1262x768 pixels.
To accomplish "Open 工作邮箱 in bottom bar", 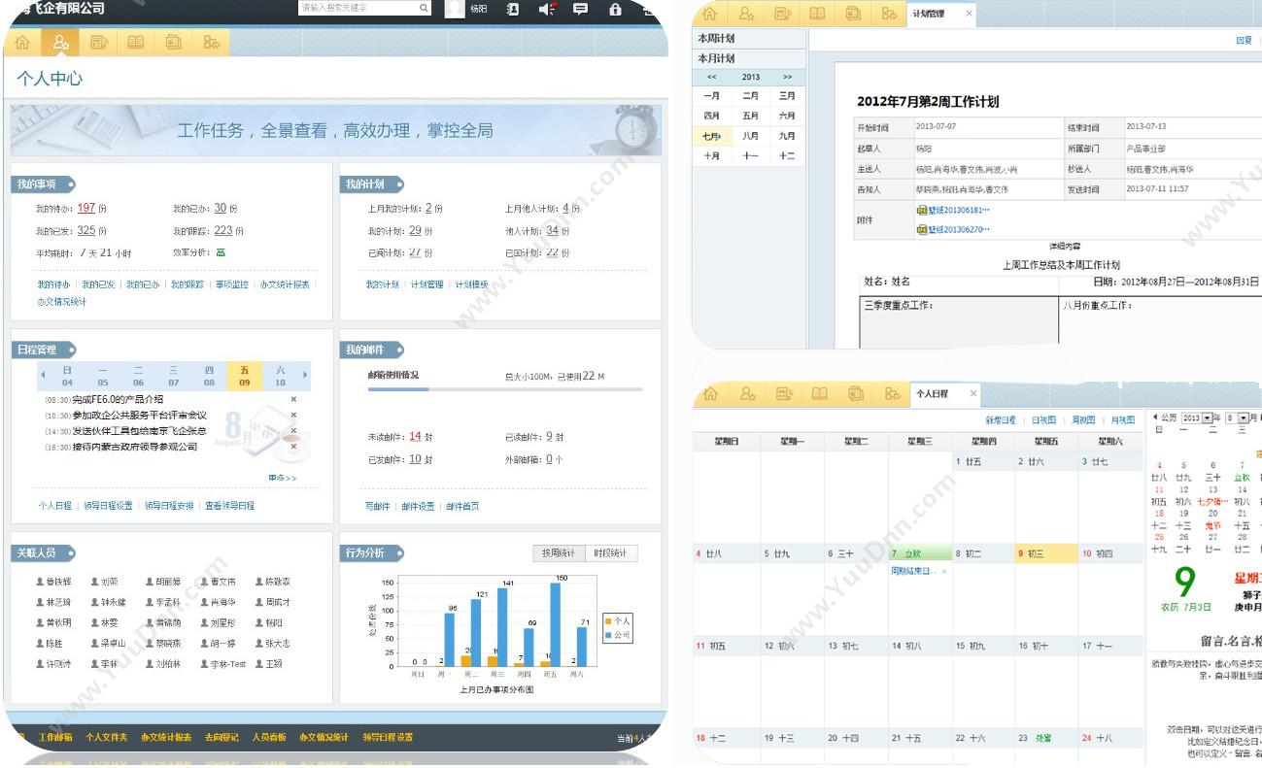I will pos(55,737).
